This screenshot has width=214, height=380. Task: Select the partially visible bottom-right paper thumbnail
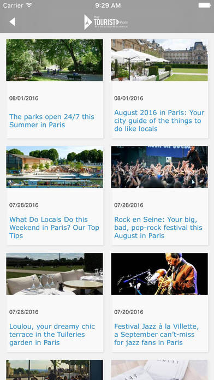[x=159, y=370]
